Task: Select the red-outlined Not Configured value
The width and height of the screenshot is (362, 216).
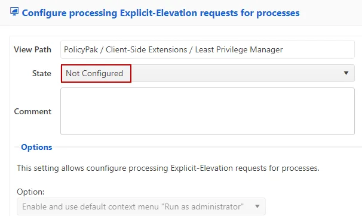Action: (x=96, y=73)
